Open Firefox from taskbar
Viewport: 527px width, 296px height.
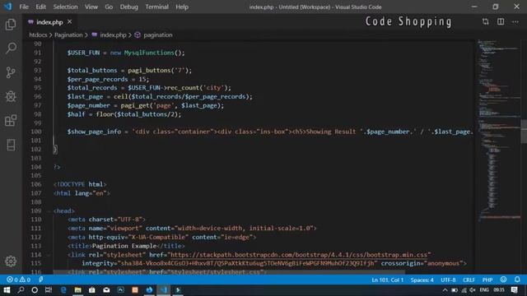click(149, 290)
